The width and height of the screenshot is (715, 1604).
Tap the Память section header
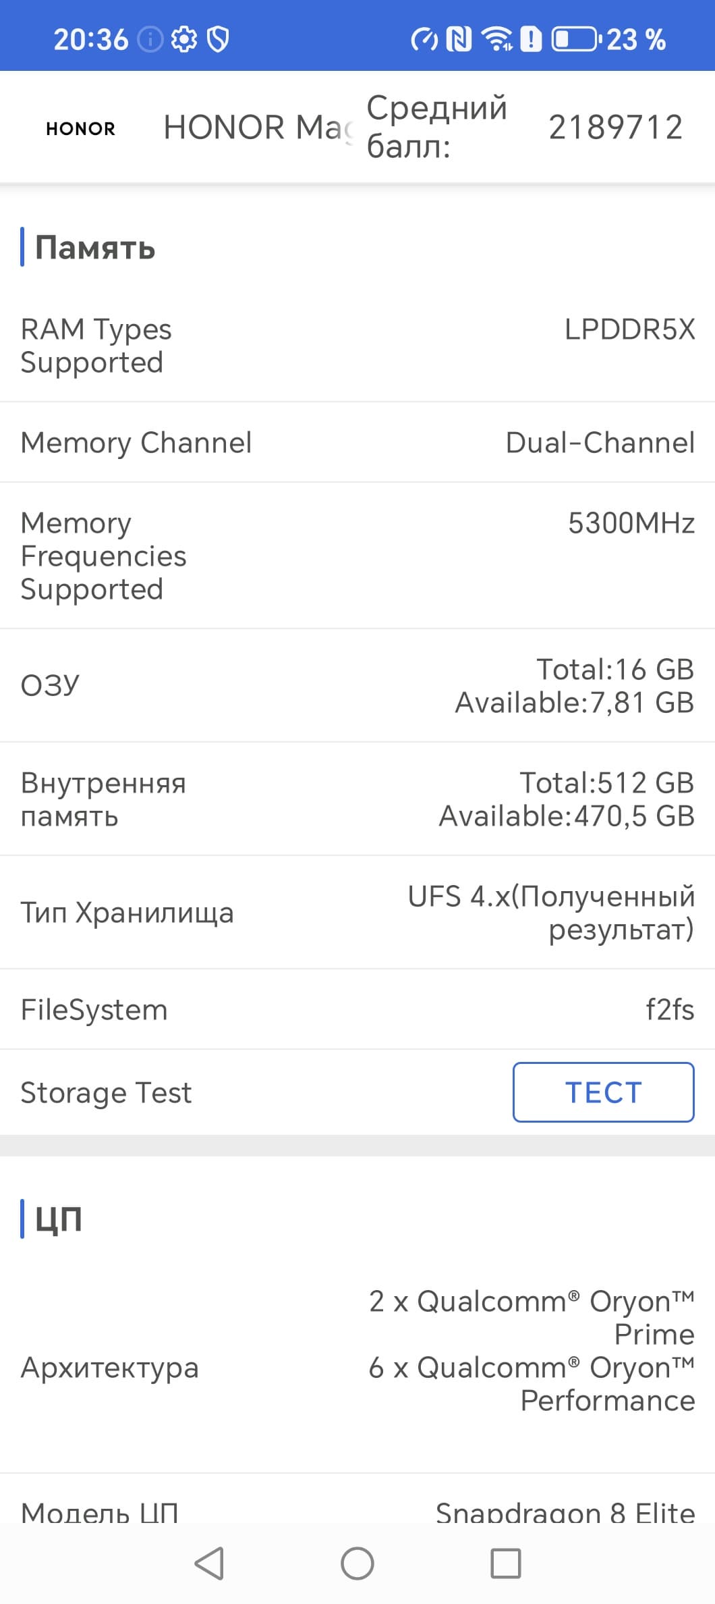pos(94,248)
